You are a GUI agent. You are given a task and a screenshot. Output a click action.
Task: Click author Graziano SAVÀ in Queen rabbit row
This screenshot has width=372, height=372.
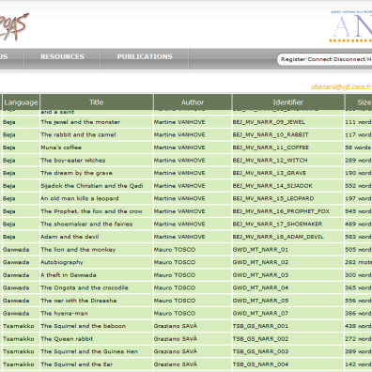(176, 339)
